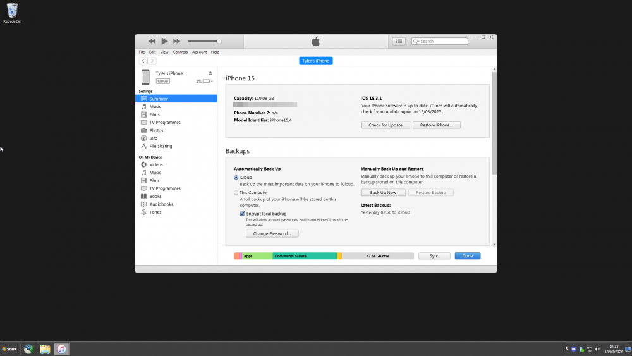Screen dimensions: 632x356
Task: Open the list view icon near Search
Action: (399, 41)
